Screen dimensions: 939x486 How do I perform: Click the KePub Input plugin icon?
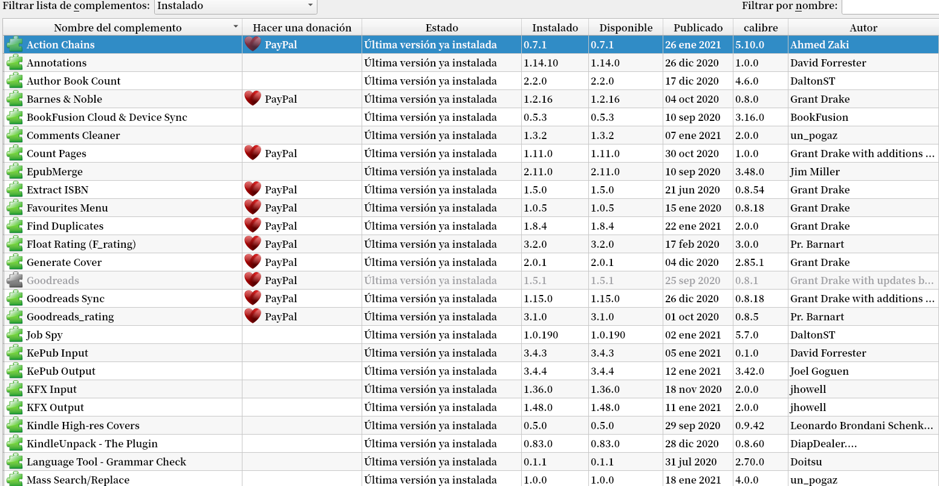15,353
